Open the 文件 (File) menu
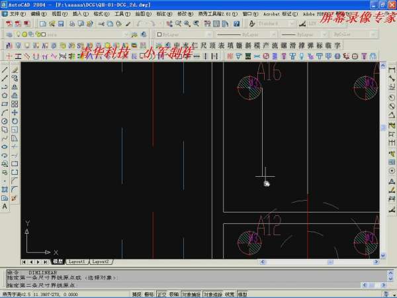Image resolution: width=397 pixels, height=298 pixels. point(19,13)
